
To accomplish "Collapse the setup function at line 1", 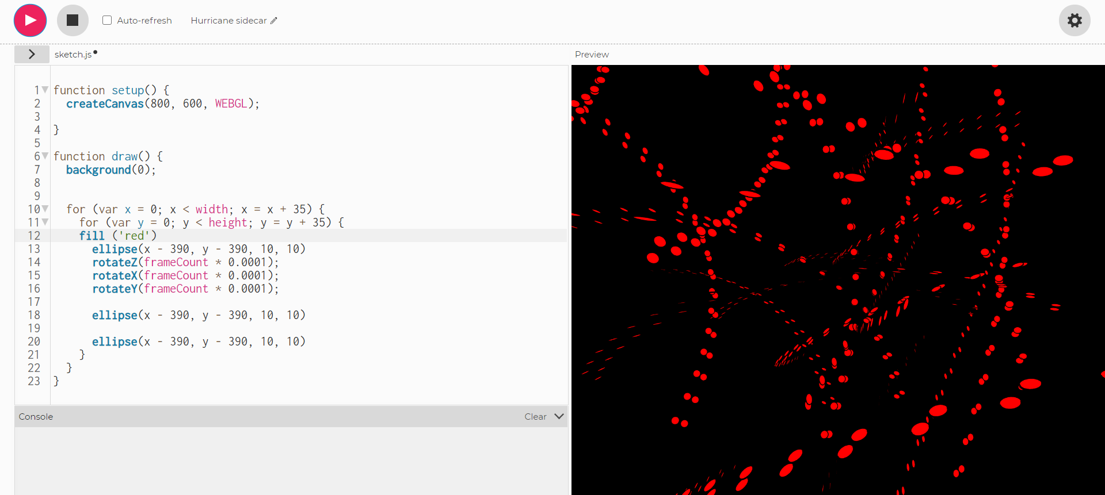I will pos(45,90).
